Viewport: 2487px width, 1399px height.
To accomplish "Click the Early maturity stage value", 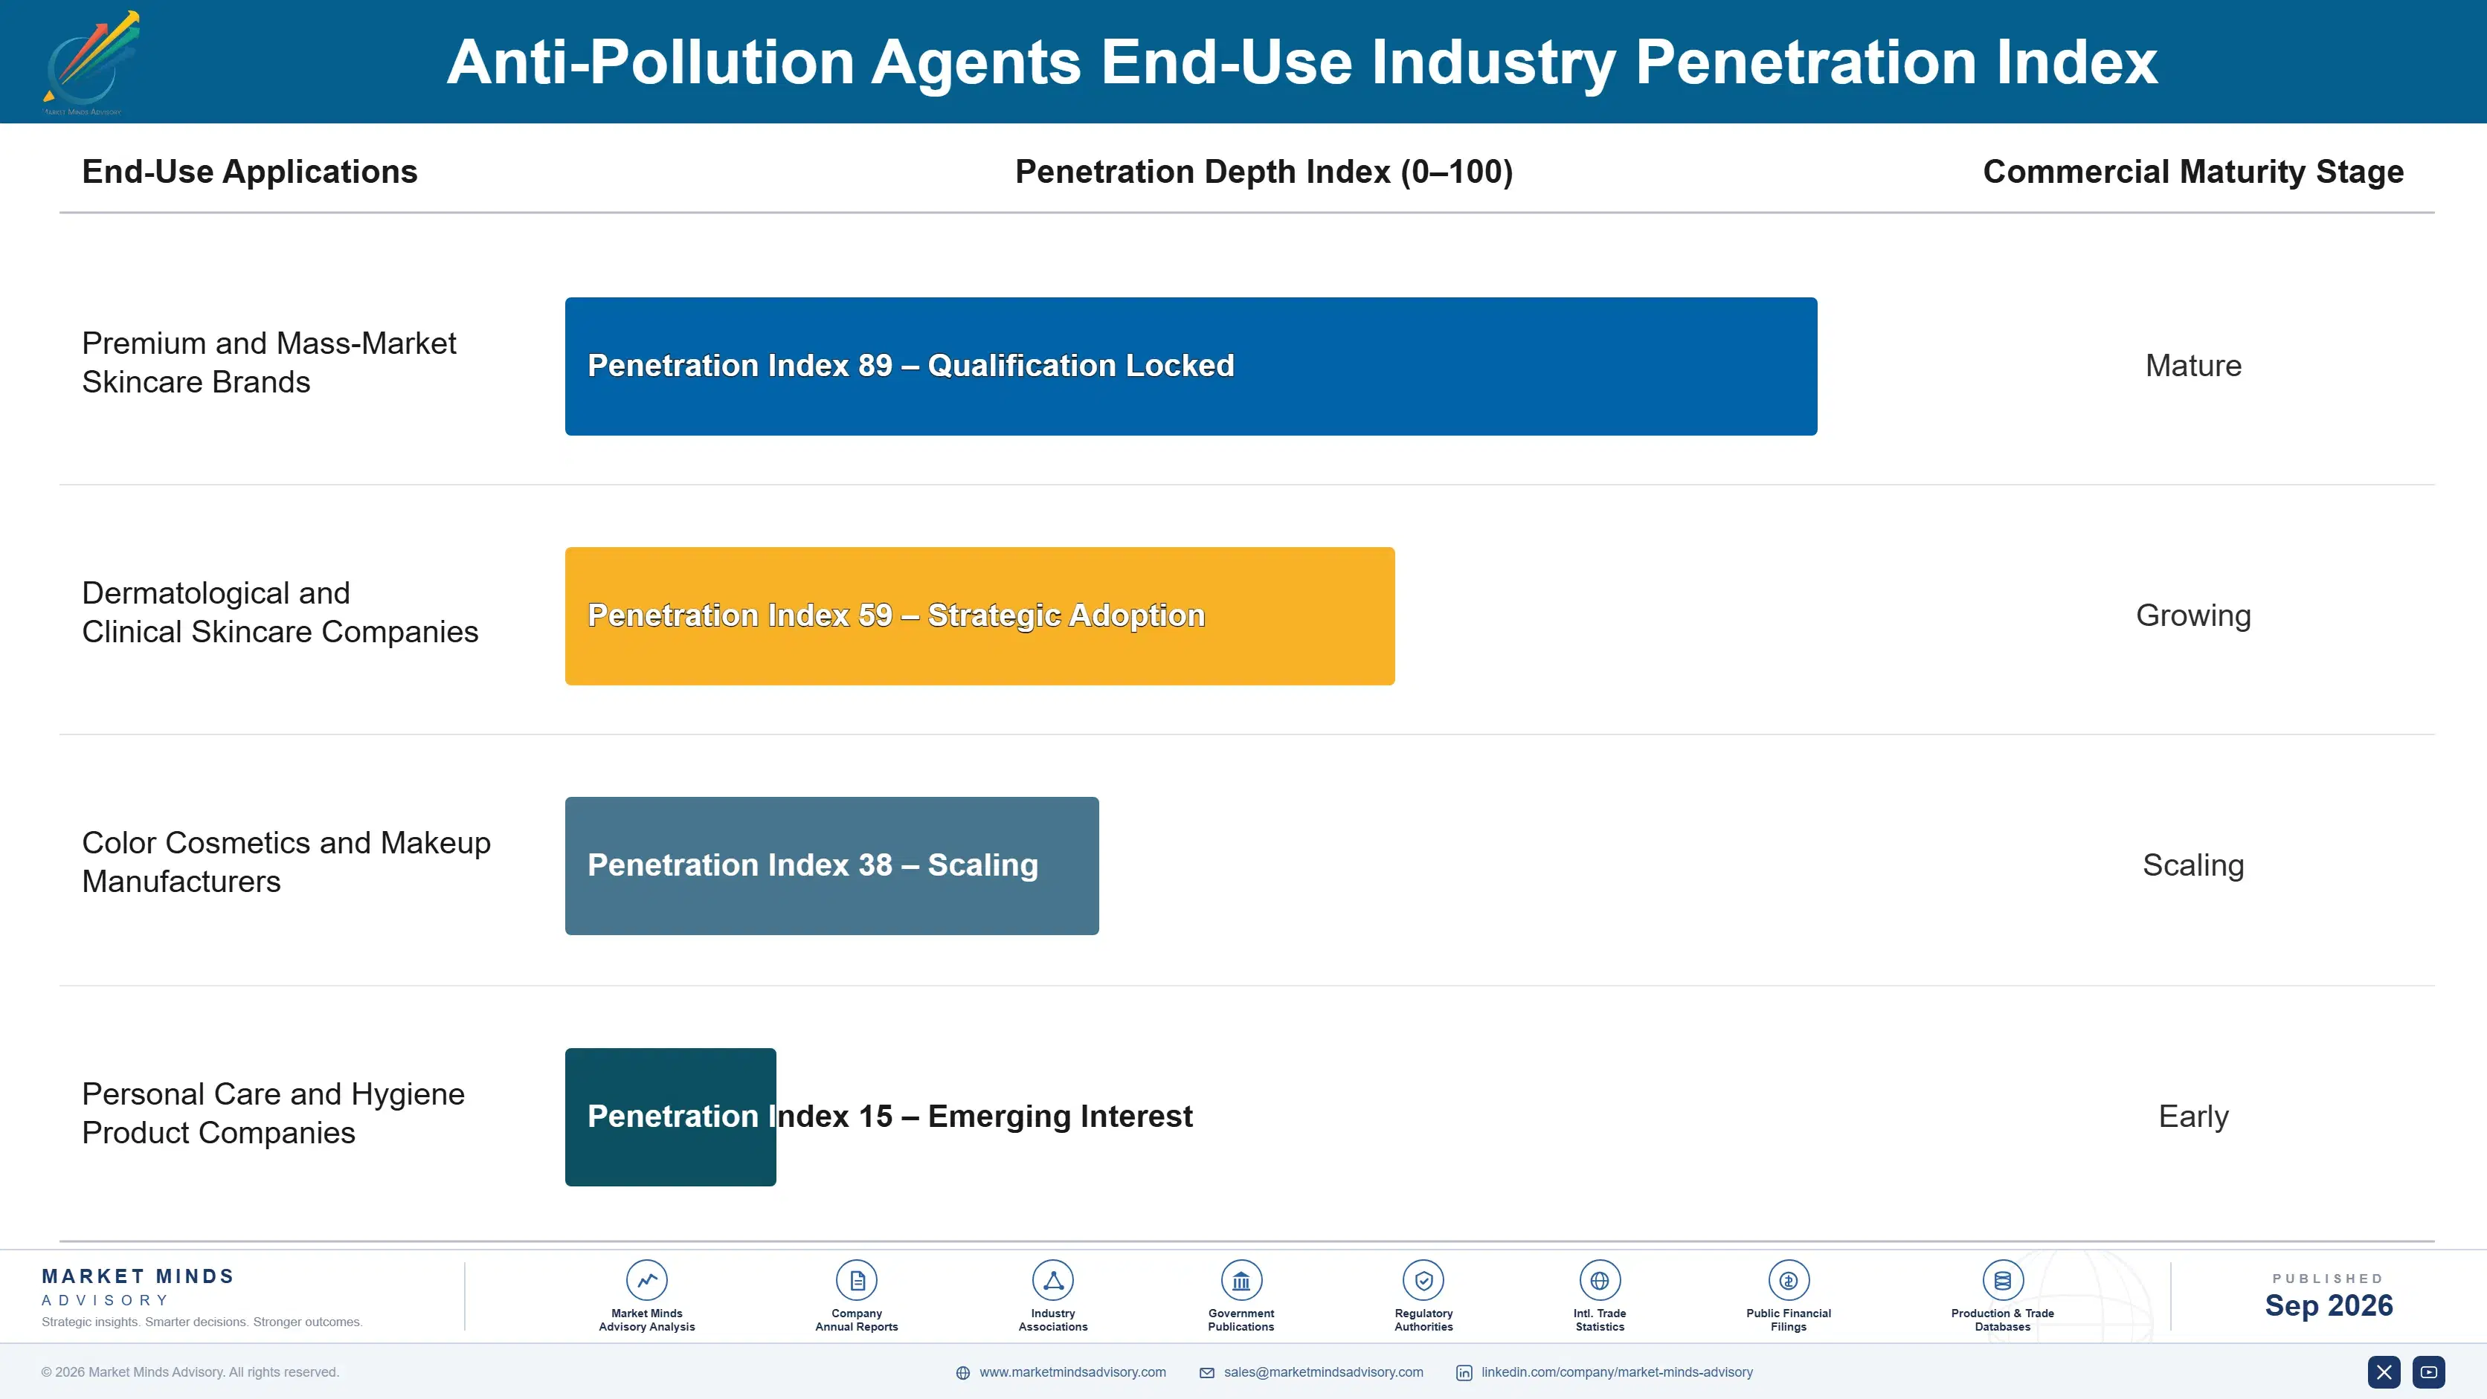I will pyautogui.click(x=2192, y=1117).
